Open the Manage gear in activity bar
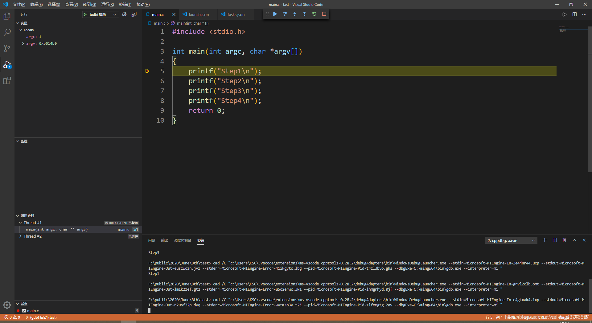592x323 pixels. click(x=7, y=305)
